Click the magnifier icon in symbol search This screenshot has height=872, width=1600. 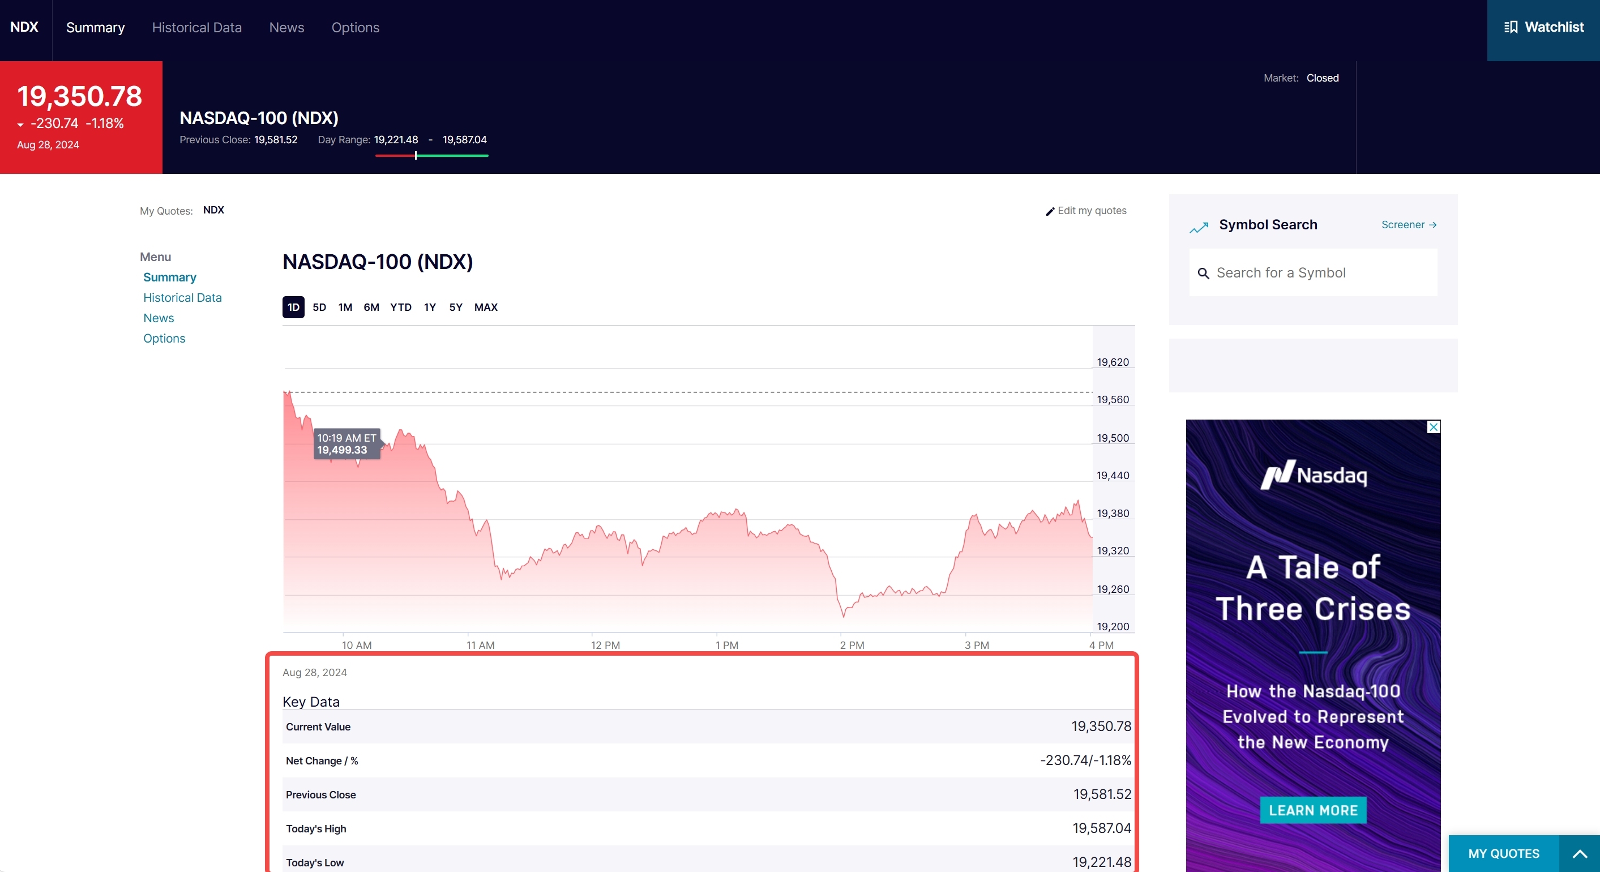(x=1203, y=273)
